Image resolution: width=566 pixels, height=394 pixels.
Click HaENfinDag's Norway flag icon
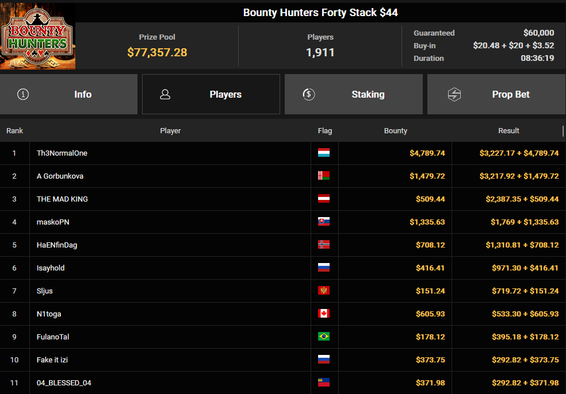324,245
